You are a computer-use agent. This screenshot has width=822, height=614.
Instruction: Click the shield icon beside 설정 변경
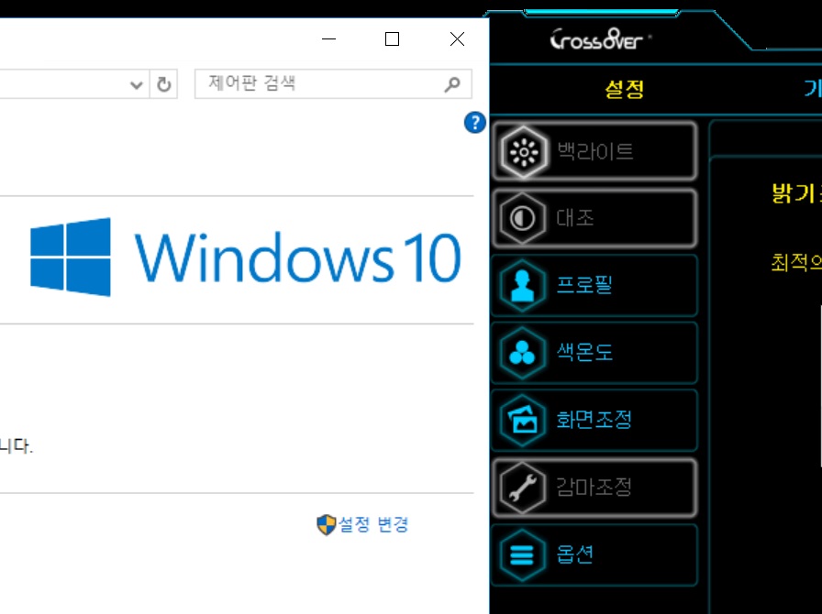point(326,524)
